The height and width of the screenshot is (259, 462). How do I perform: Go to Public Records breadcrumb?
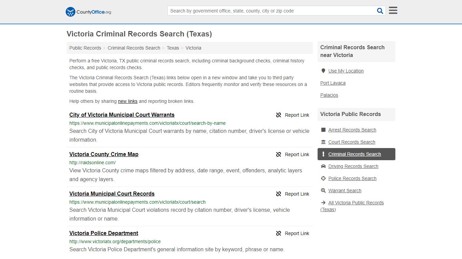click(85, 48)
